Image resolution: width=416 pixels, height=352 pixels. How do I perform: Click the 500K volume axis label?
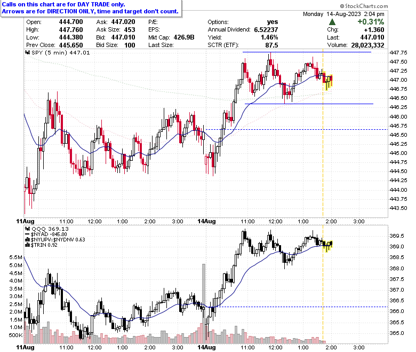(x=15, y=335)
